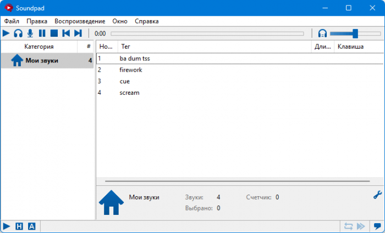Select the 'scream' sound row
Viewport: 385px width, 233px height.
pyautogui.click(x=240, y=93)
